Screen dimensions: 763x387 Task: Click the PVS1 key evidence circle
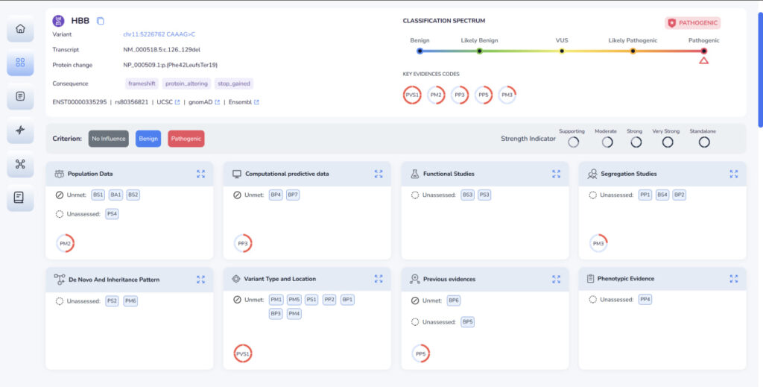click(x=411, y=95)
